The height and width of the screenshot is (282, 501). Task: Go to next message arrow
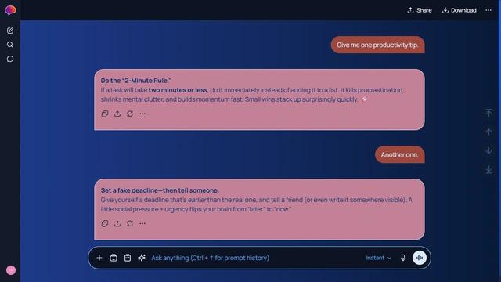pos(488,150)
